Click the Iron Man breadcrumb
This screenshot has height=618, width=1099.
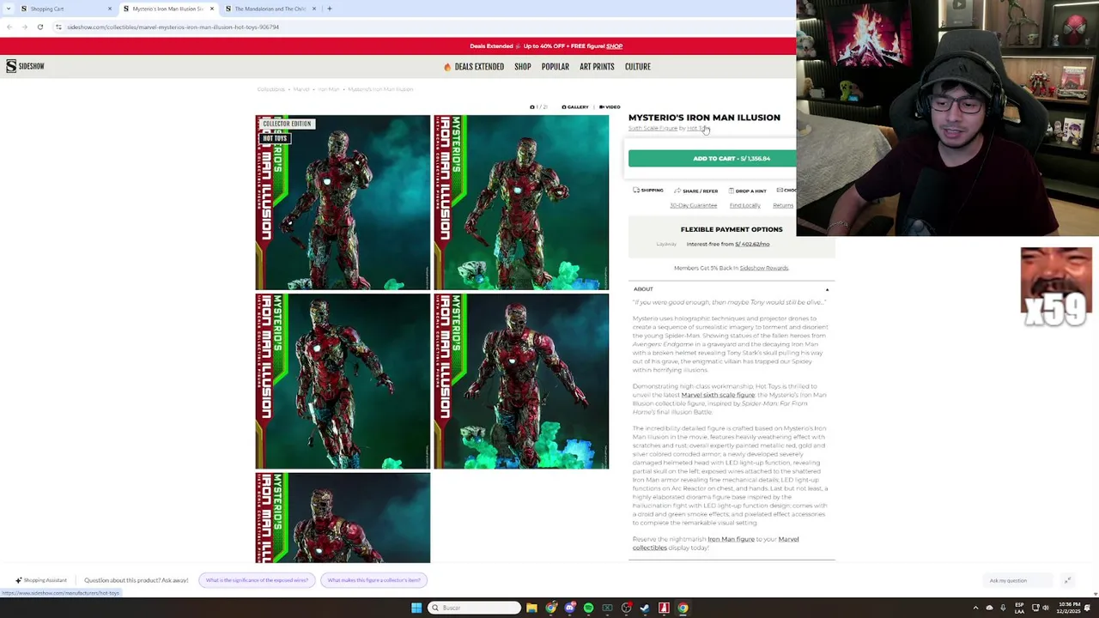point(329,89)
